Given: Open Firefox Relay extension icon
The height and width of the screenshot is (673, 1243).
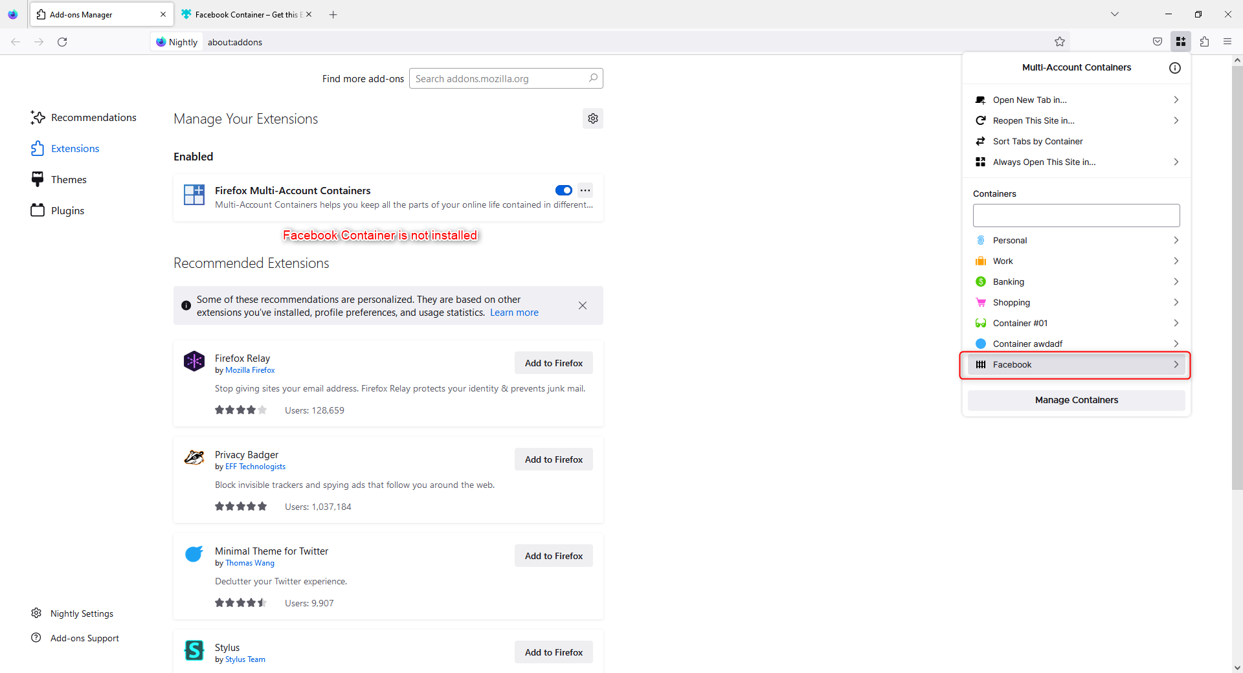Looking at the screenshot, I should [x=194, y=361].
